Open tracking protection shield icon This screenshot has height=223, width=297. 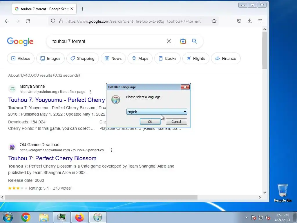tap(53, 21)
